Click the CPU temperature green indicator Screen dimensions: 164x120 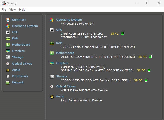(122, 33)
